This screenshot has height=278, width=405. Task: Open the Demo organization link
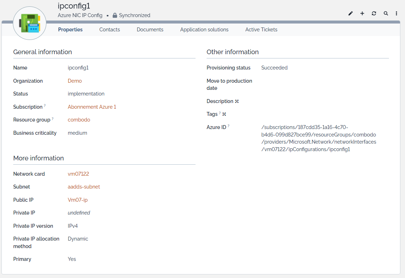tap(75, 81)
